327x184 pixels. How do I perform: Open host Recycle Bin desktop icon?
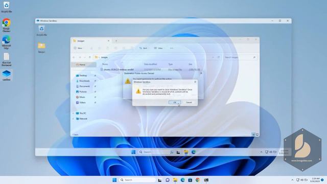7,7
